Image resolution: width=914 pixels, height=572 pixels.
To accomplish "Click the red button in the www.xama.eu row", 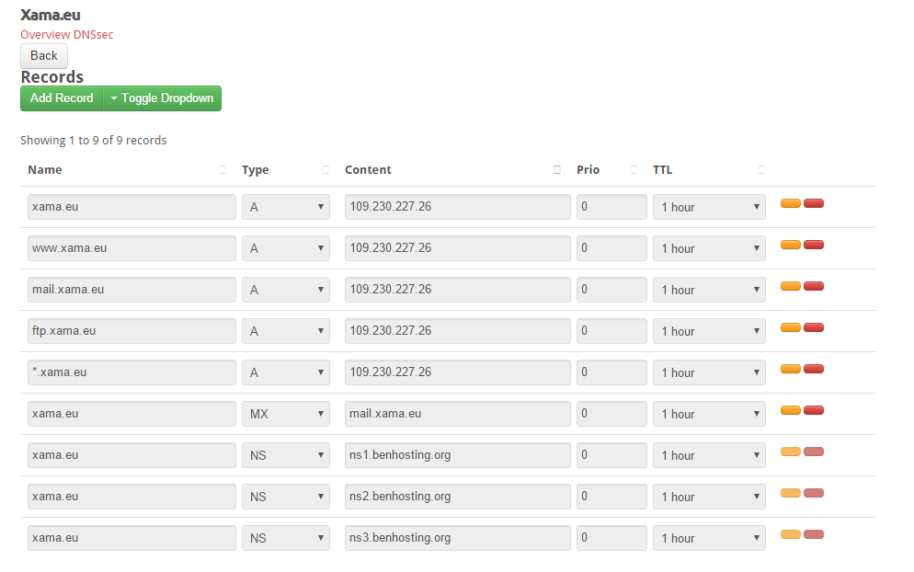I will (813, 245).
